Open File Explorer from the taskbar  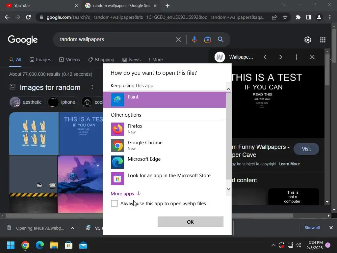pyautogui.click(x=54, y=245)
